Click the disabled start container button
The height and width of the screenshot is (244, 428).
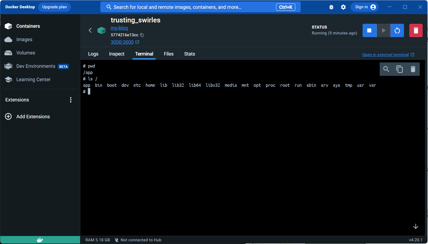click(383, 30)
